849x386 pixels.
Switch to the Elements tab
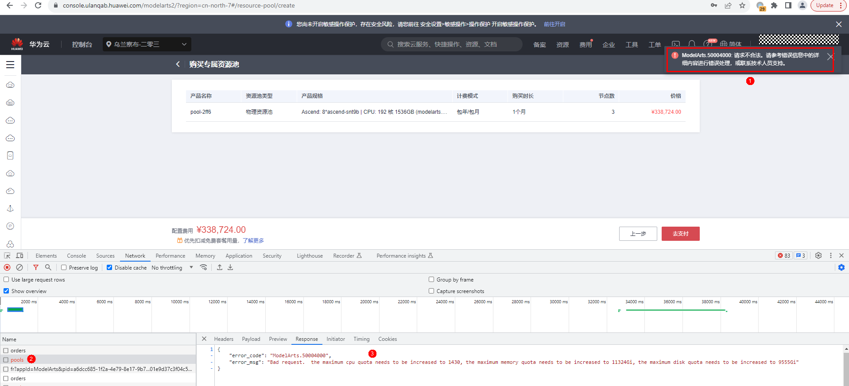click(x=46, y=256)
